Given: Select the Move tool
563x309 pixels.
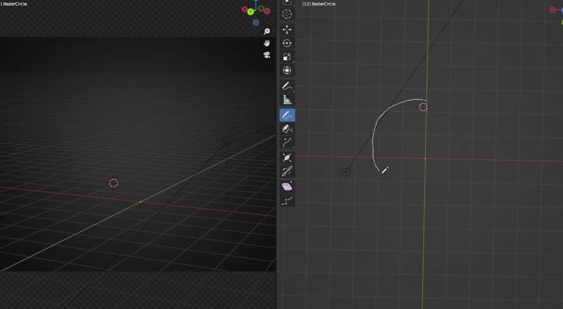Looking at the screenshot, I should [287, 30].
